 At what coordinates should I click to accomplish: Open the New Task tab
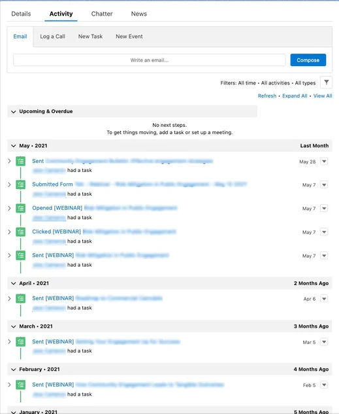click(90, 37)
